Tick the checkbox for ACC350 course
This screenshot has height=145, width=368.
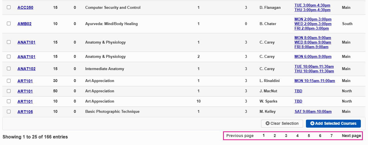coord(9,7)
